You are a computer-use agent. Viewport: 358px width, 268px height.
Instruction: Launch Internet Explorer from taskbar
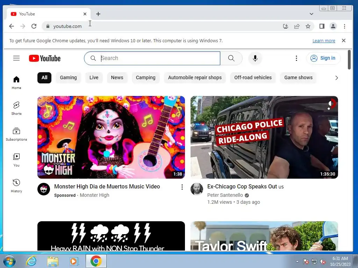(31, 261)
